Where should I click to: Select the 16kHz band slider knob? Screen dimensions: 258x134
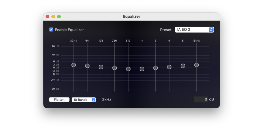pos(197,65)
